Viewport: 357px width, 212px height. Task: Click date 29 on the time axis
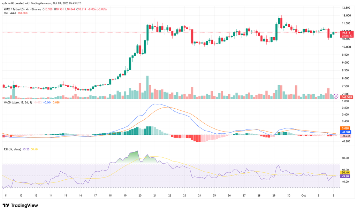pyautogui.click(x=274, y=196)
